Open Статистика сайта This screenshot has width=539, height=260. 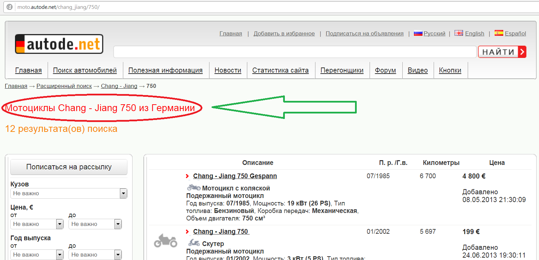[280, 70]
